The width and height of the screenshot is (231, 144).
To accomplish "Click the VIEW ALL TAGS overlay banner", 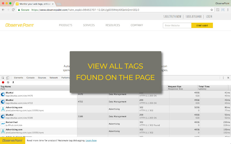I will [x=115, y=72].
